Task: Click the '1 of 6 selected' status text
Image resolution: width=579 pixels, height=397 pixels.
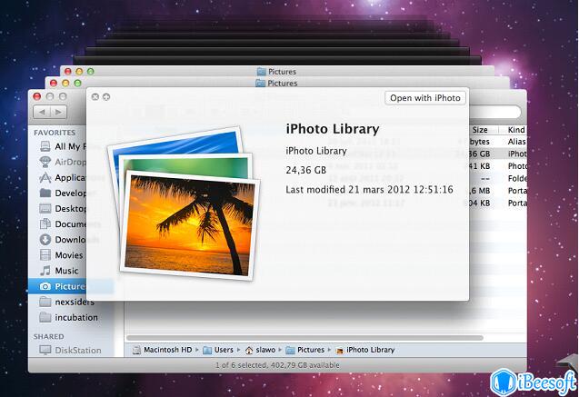Action: (277, 365)
